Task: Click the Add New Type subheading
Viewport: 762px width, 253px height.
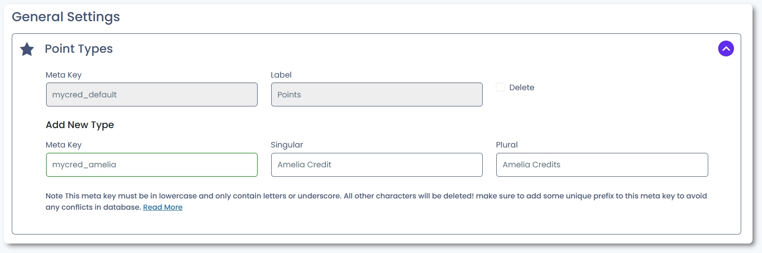Action: tap(80, 125)
